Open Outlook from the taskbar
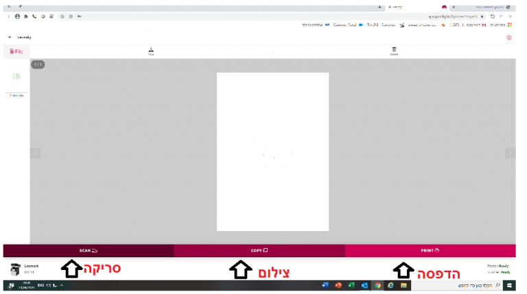 point(364,285)
